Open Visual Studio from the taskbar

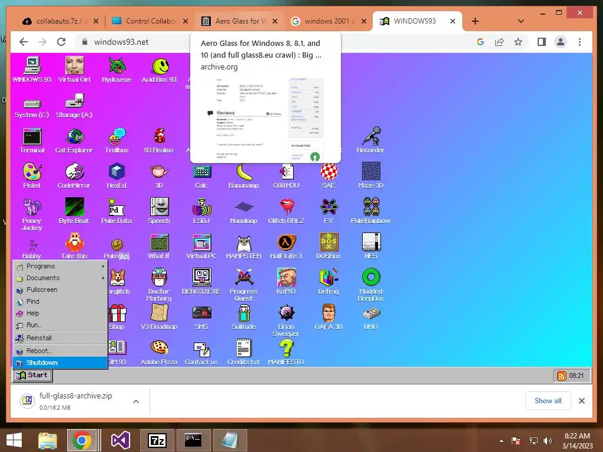point(121,440)
